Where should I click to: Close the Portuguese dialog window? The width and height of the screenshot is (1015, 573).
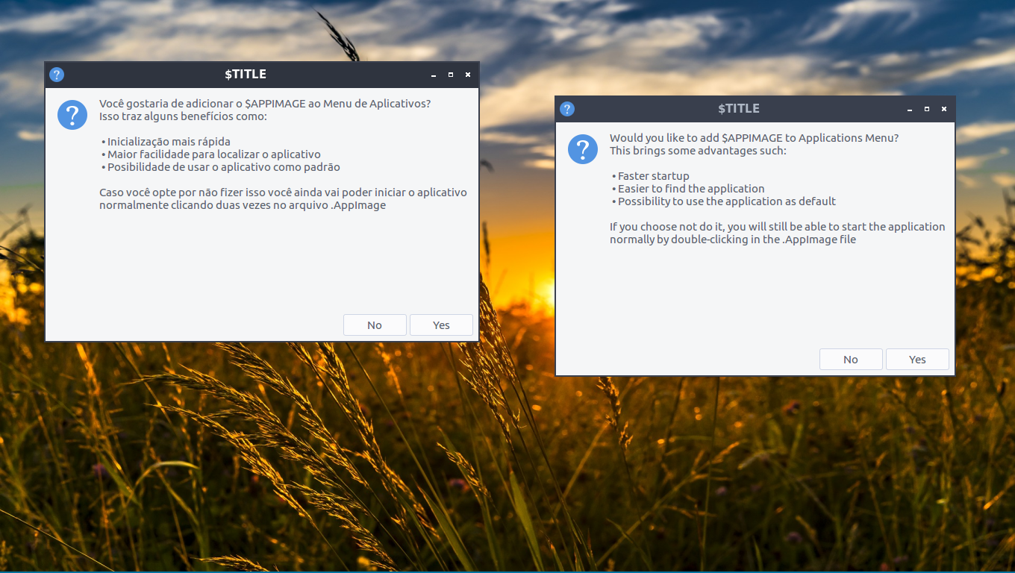[x=468, y=75]
